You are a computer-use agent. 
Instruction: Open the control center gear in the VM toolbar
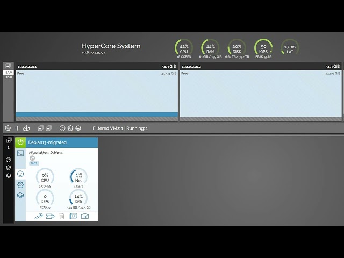(x=8, y=128)
